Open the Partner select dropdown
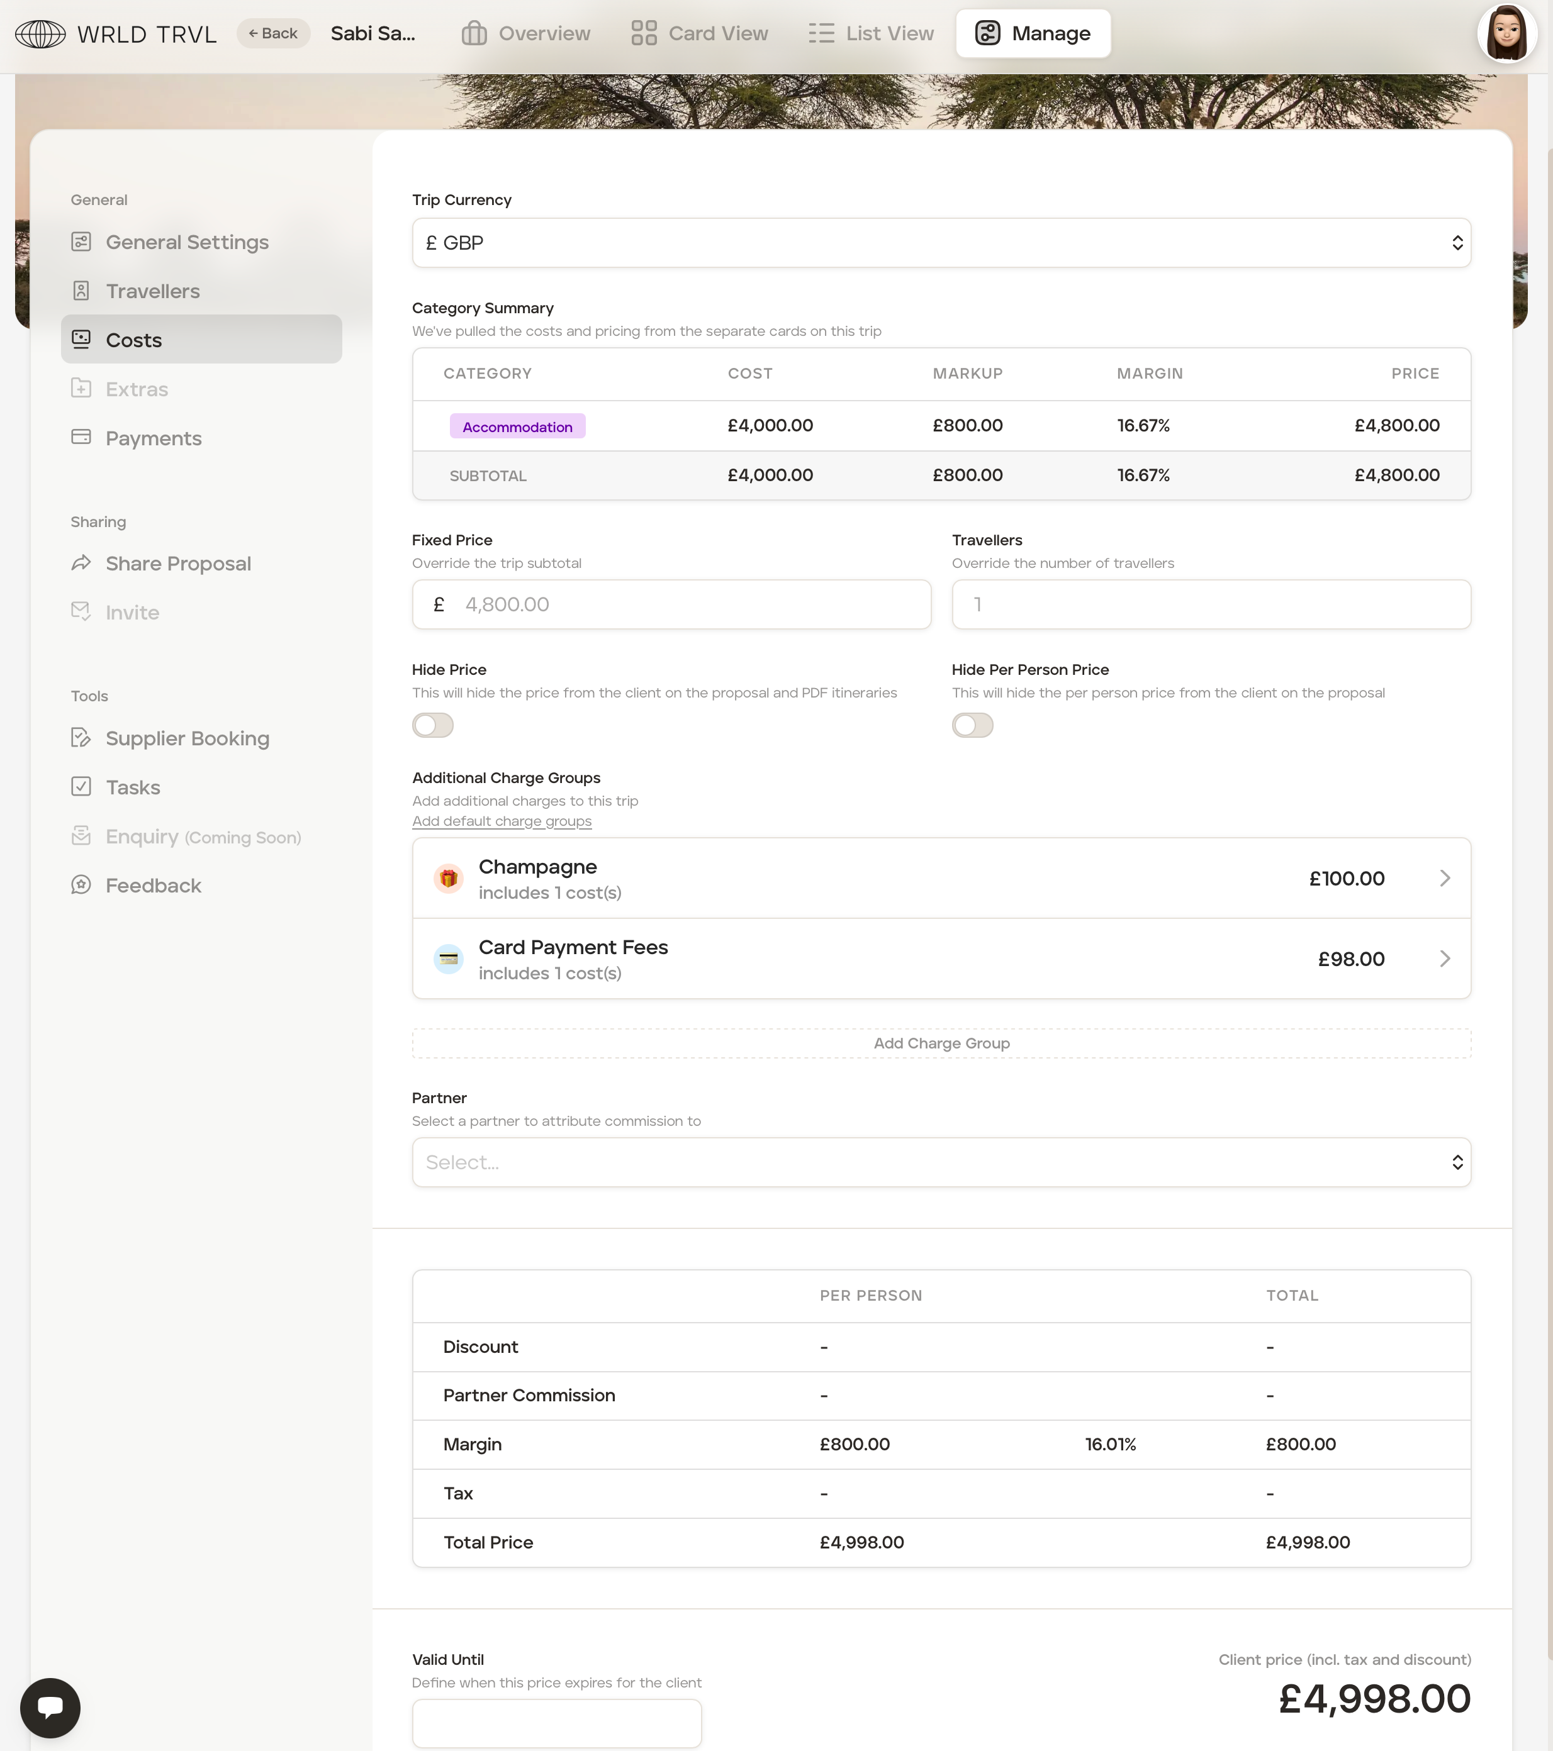 tap(940, 1162)
